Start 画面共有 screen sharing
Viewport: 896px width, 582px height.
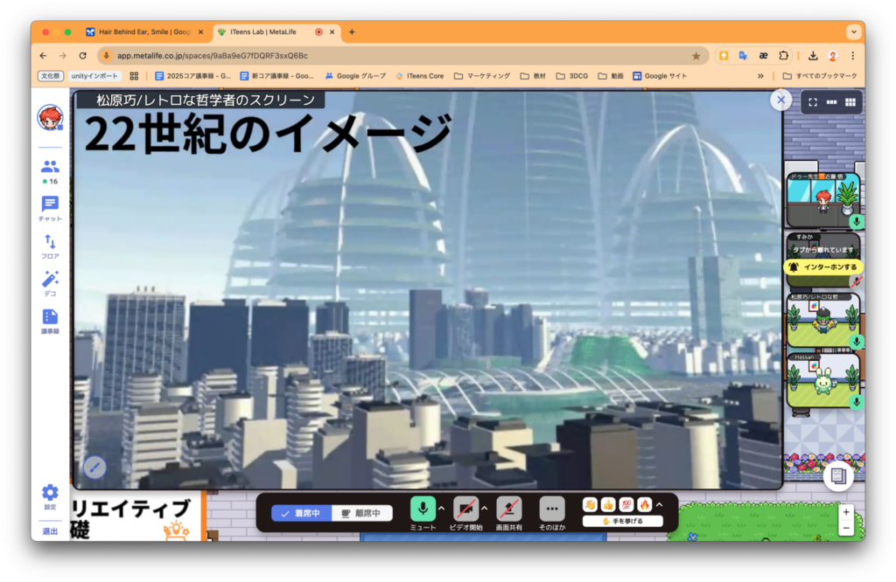point(508,509)
